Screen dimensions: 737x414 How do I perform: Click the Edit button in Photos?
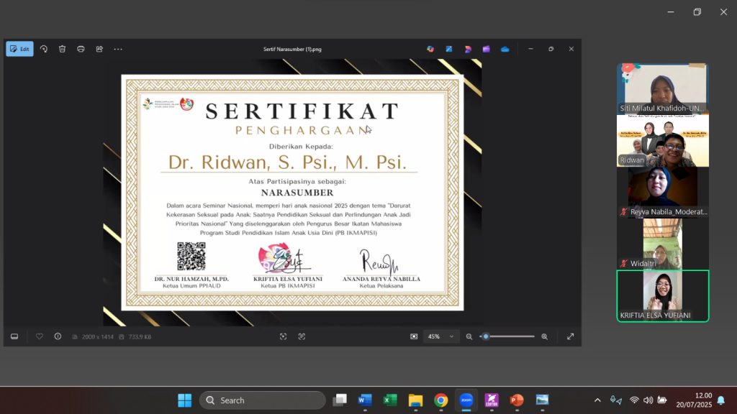point(19,49)
